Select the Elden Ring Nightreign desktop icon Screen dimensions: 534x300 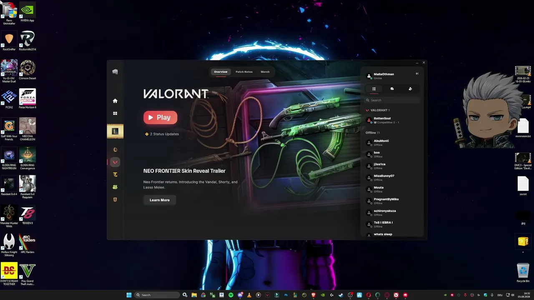[9, 158]
